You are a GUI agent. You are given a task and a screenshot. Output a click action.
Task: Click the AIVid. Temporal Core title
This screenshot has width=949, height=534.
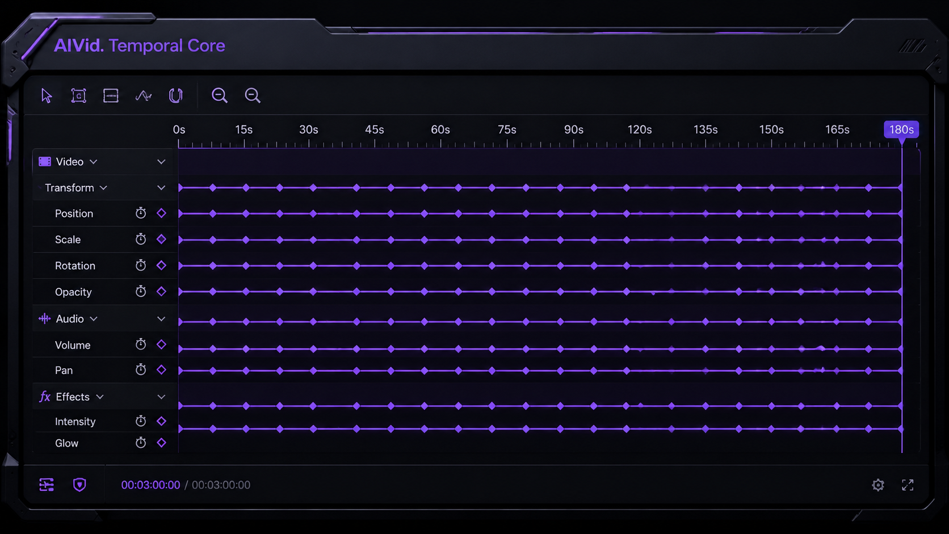[x=140, y=45]
